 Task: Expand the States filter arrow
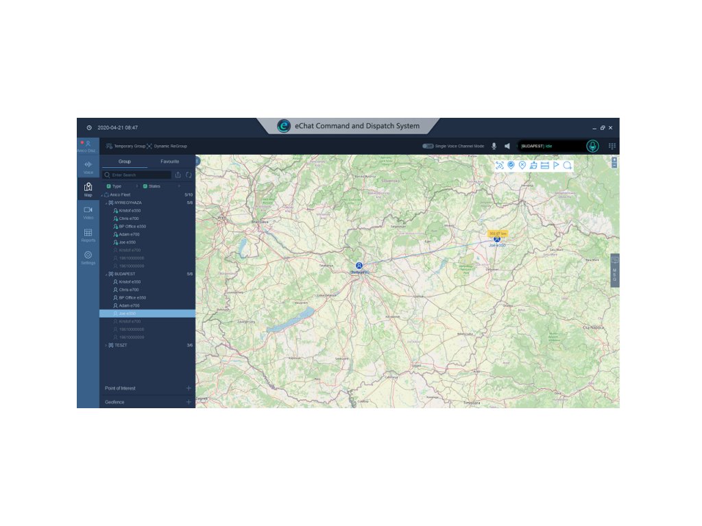point(179,186)
